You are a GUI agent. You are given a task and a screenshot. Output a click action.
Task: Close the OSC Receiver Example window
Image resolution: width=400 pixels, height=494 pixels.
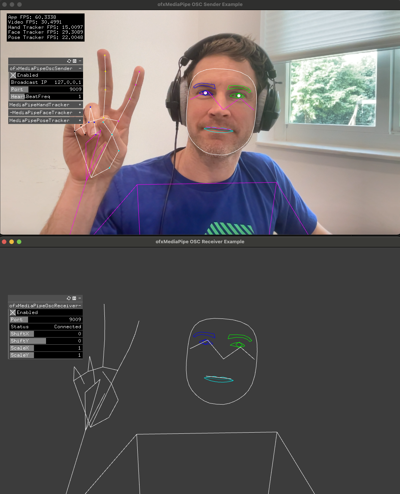tap(4, 242)
